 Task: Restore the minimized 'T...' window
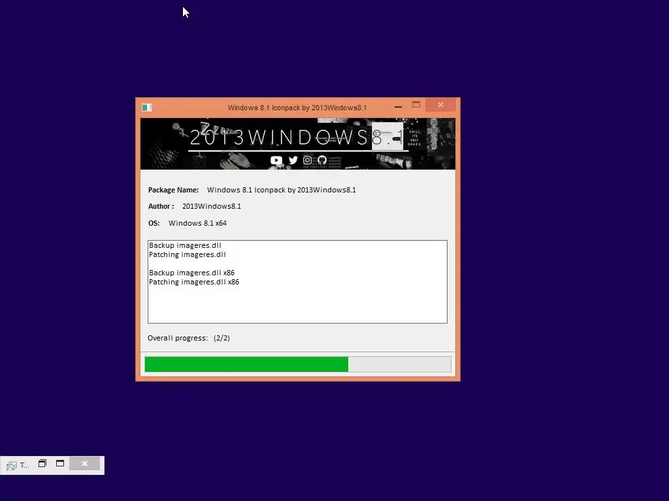(x=42, y=464)
